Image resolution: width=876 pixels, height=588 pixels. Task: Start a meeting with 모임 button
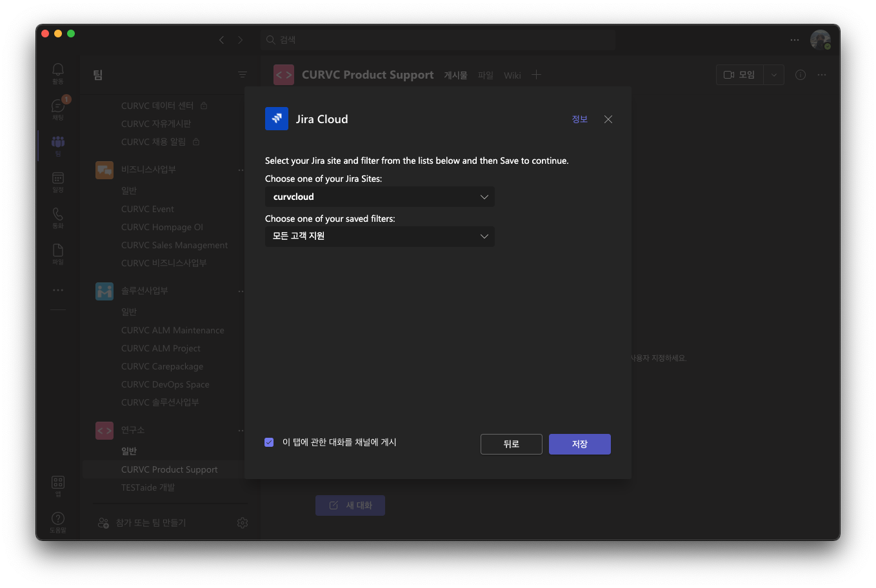740,75
